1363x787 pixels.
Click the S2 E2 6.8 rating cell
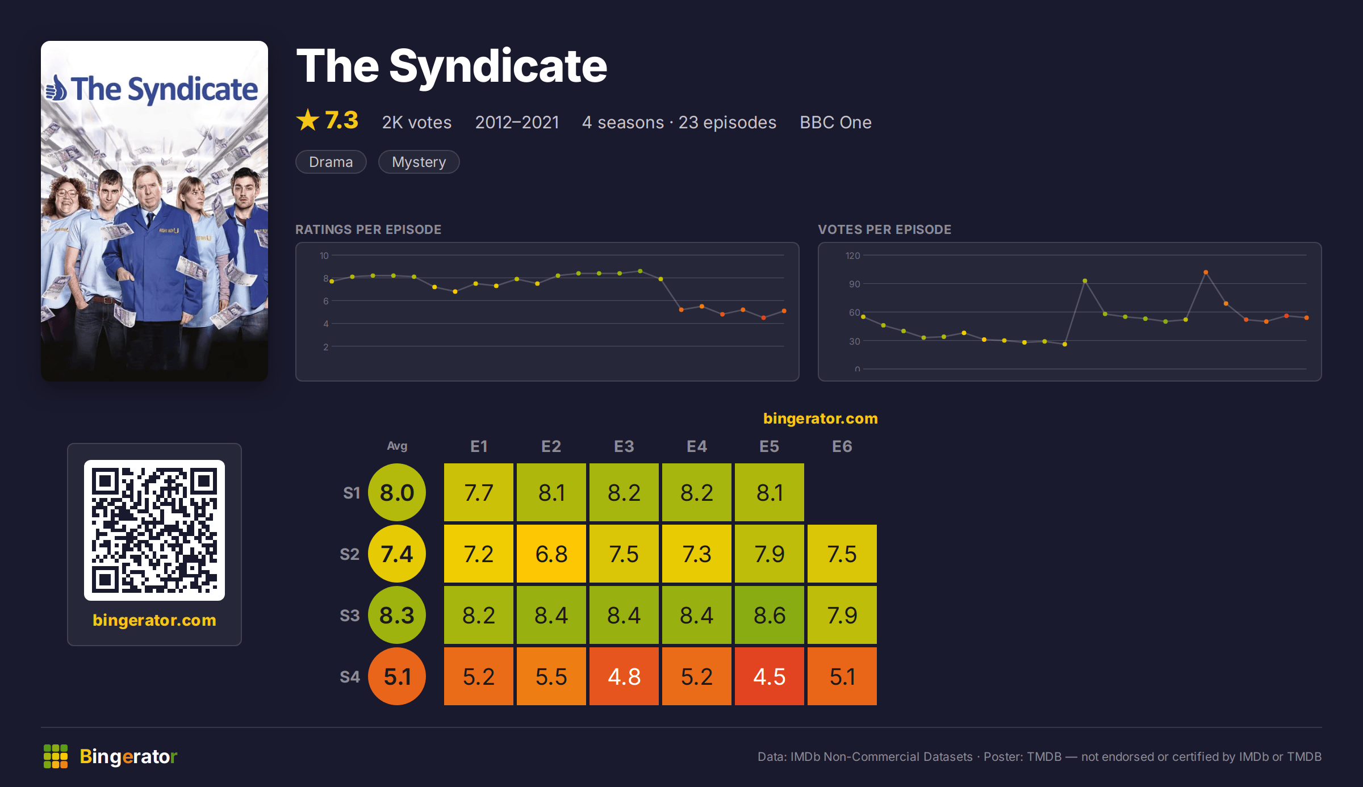coord(551,554)
